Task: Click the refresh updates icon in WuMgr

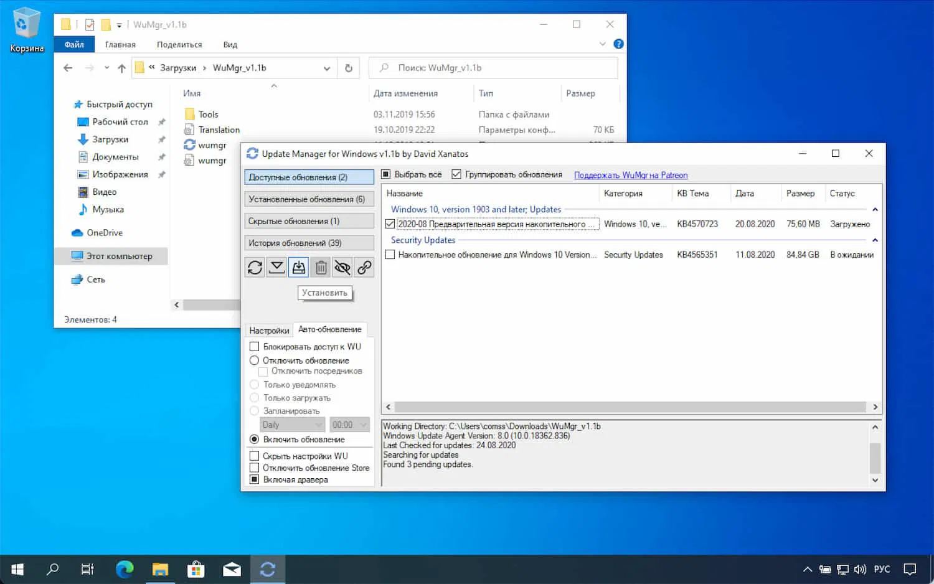Action: click(255, 267)
